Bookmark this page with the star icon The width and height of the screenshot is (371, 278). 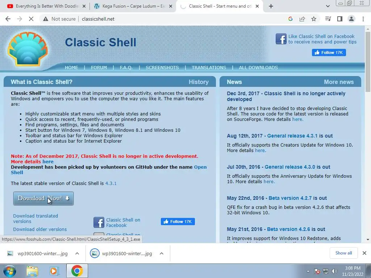pos(314,19)
